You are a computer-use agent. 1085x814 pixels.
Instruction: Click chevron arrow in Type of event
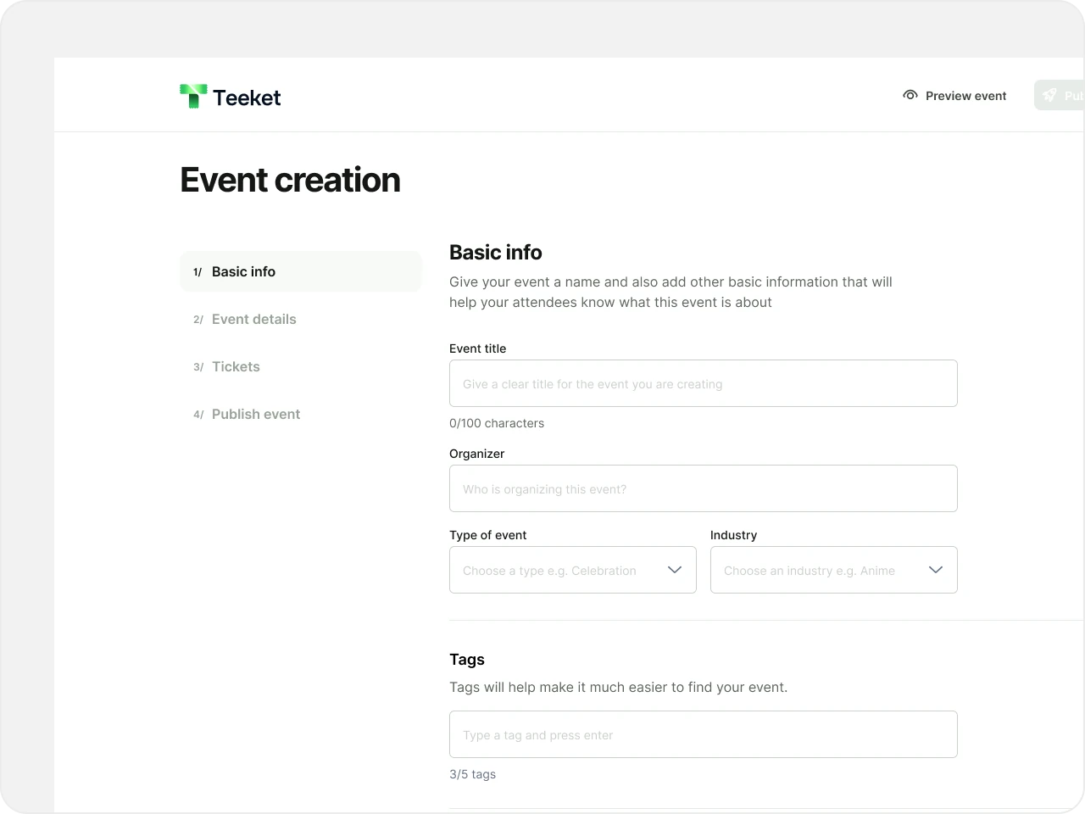pyautogui.click(x=675, y=570)
